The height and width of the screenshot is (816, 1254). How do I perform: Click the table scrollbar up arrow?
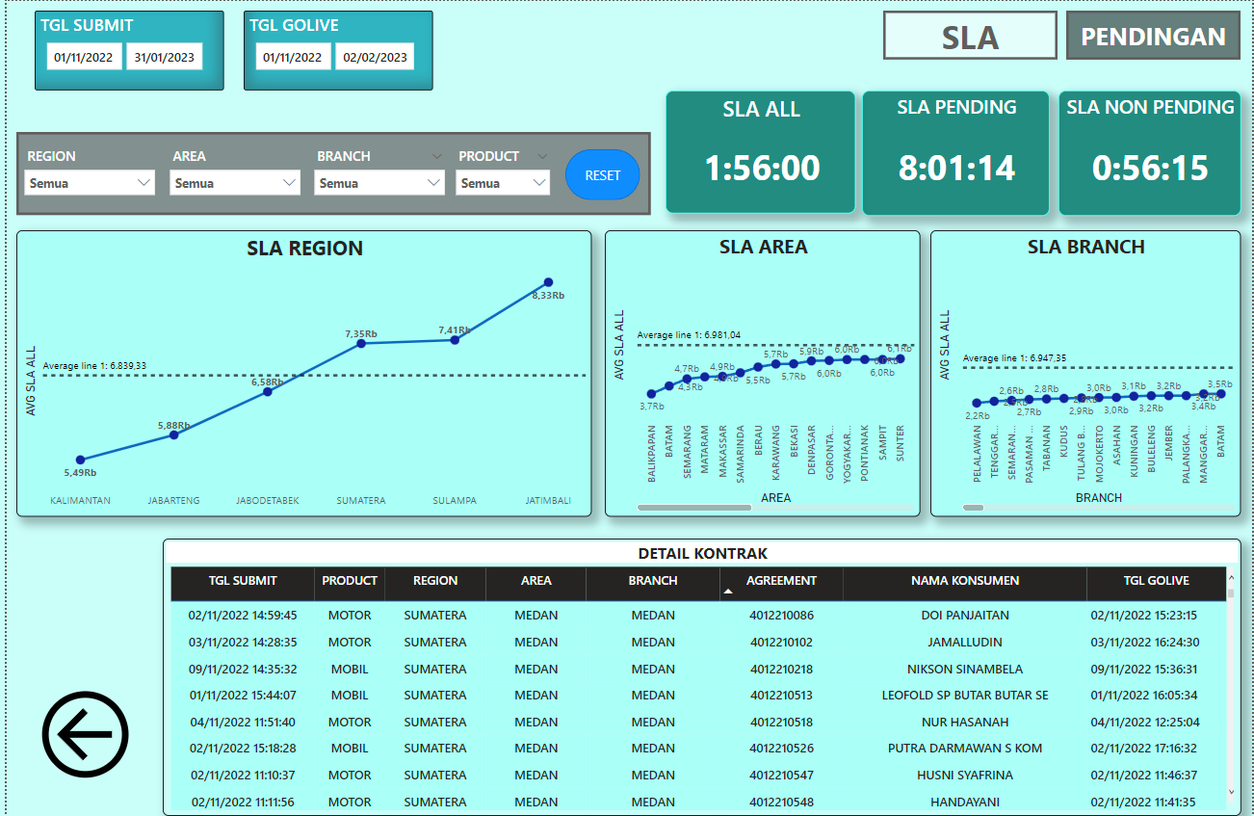[x=1231, y=578]
